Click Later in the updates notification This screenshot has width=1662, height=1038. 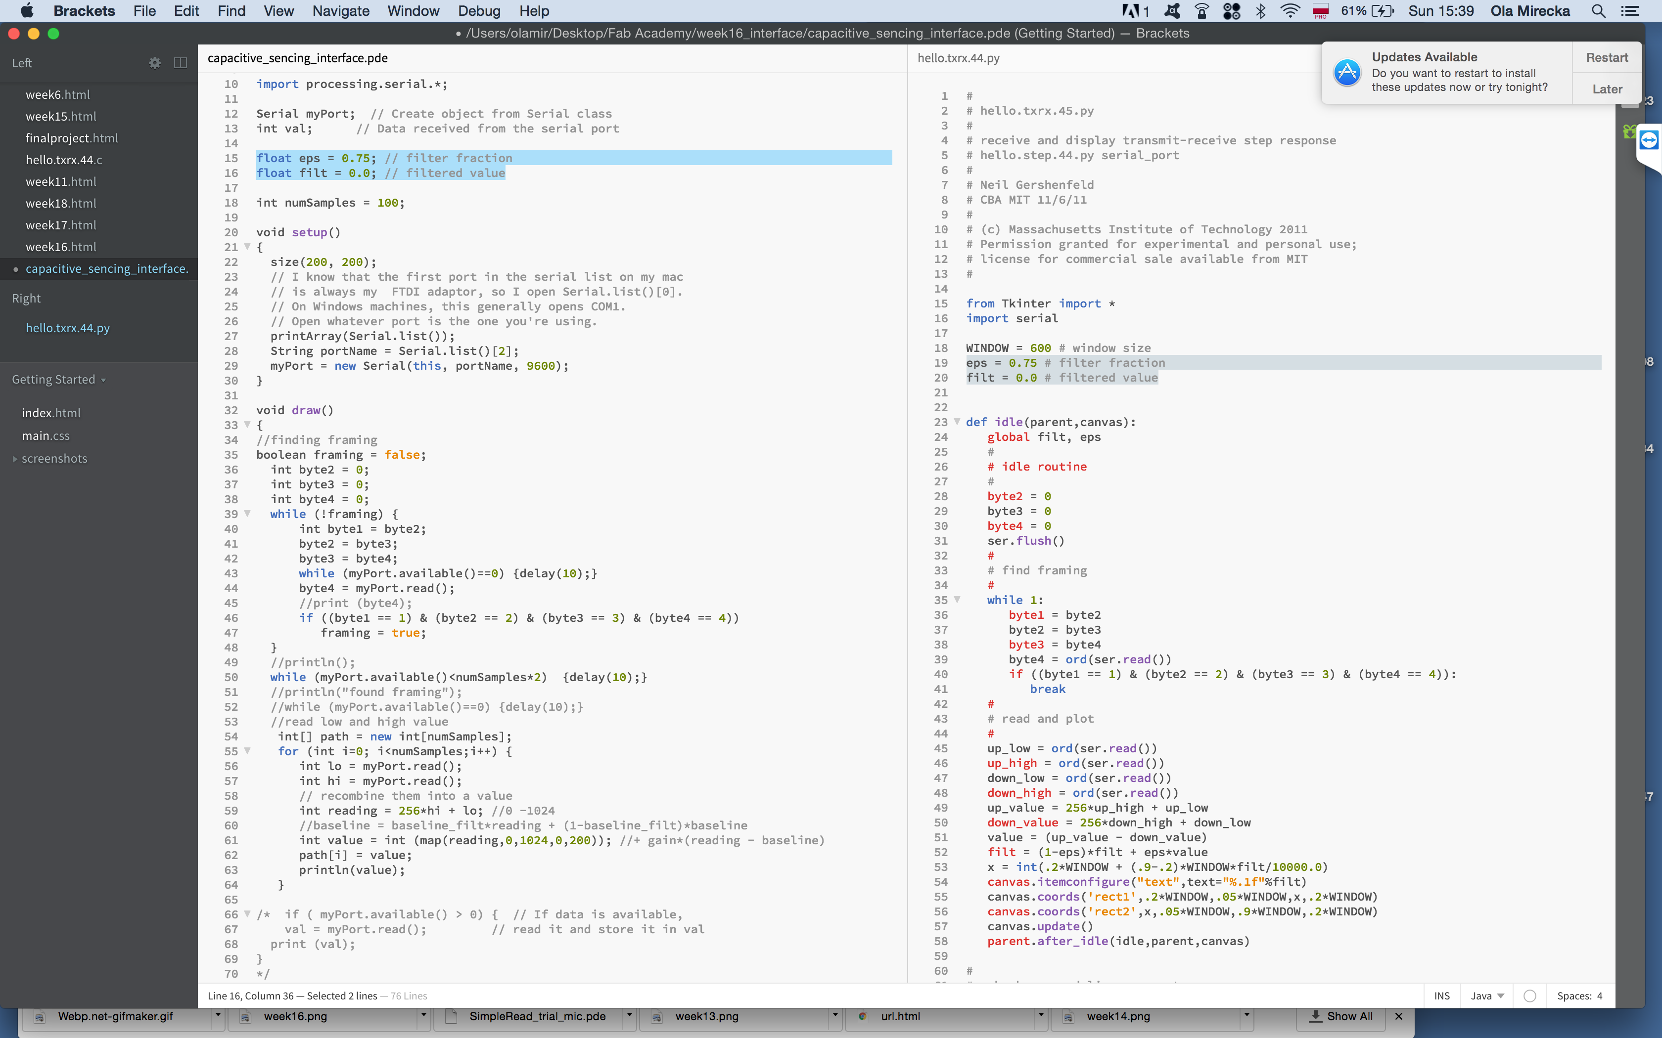[1607, 89]
